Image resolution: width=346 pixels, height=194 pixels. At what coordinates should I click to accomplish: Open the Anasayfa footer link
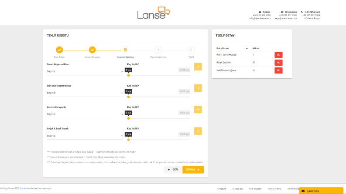[221, 189]
